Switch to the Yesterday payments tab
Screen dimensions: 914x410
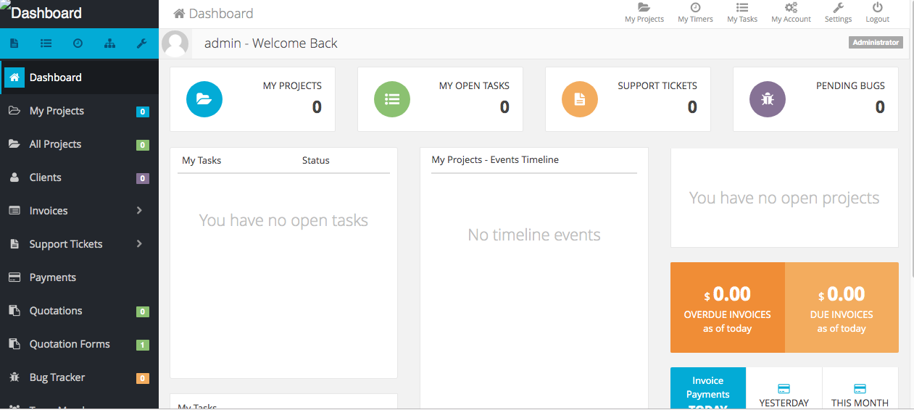tap(784, 396)
